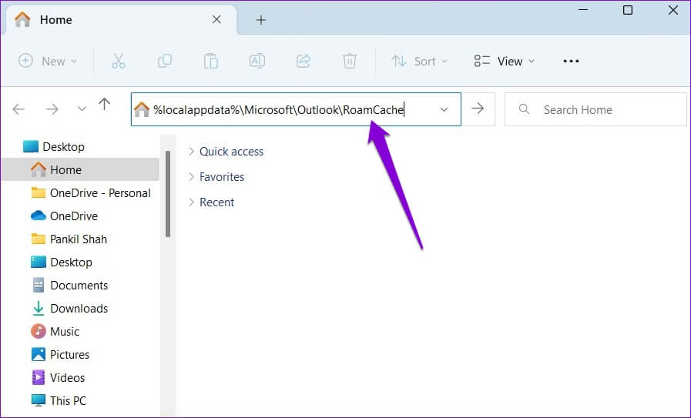Go back with the left arrow
The height and width of the screenshot is (418, 691).
(x=18, y=109)
